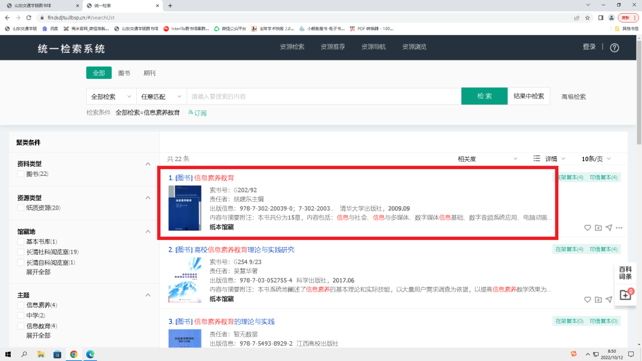Add second result to collection folder icon
The width and height of the screenshot is (642, 361).
pos(598,300)
